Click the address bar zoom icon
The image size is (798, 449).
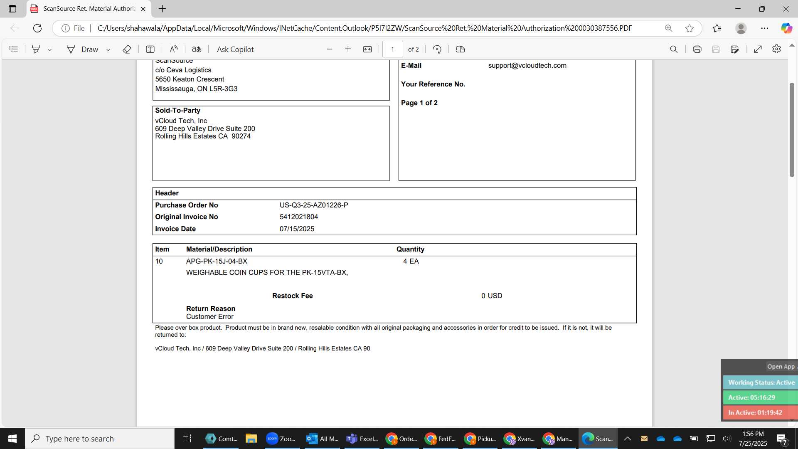pyautogui.click(x=669, y=28)
